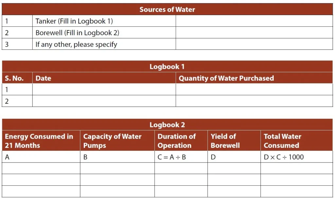
Task: Select the Quantity of Water Purchased header
Action: (x=254, y=78)
